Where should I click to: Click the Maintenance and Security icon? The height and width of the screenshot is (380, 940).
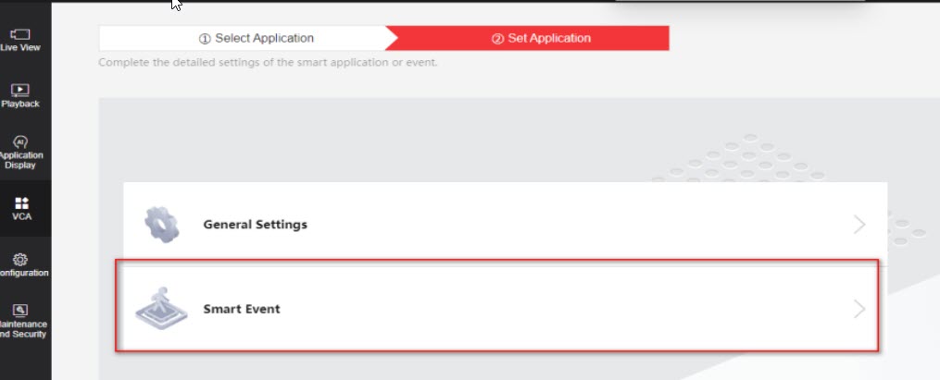pyautogui.click(x=20, y=310)
